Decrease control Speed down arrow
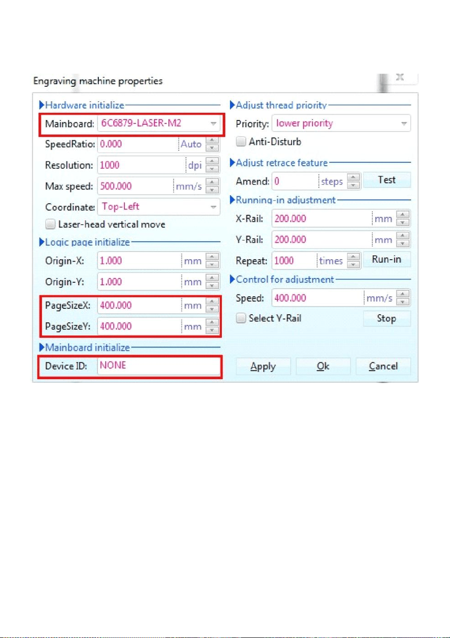Viewport: 450px width, 638px height. 403,302
